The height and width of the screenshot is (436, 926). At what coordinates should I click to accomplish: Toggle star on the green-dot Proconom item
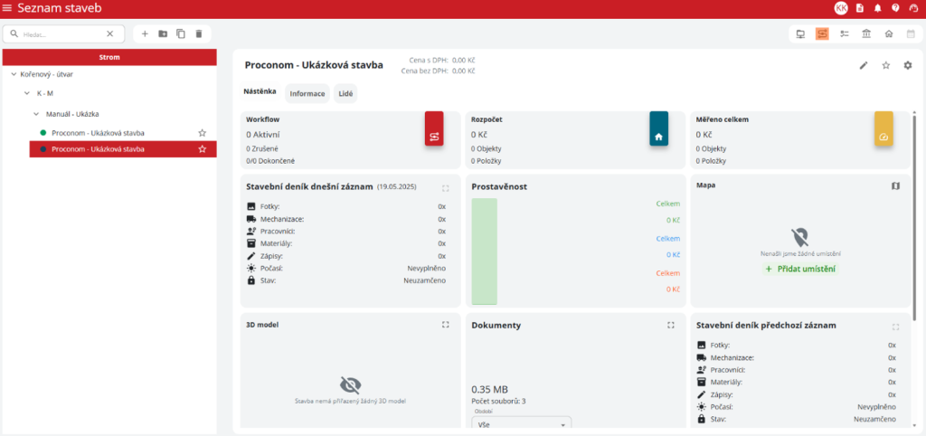point(203,133)
